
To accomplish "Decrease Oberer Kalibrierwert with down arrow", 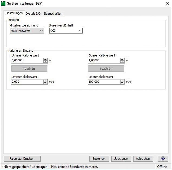I will (x=122, y=62).
